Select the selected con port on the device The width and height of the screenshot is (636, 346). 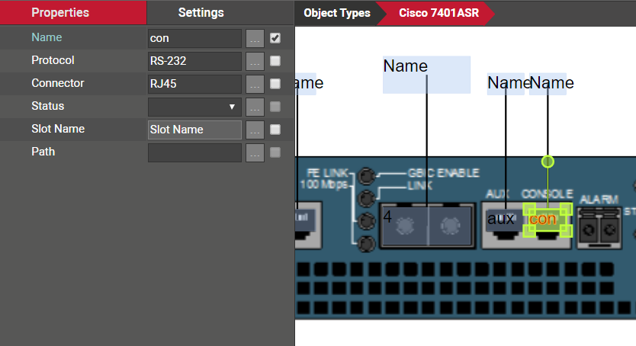[544, 219]
